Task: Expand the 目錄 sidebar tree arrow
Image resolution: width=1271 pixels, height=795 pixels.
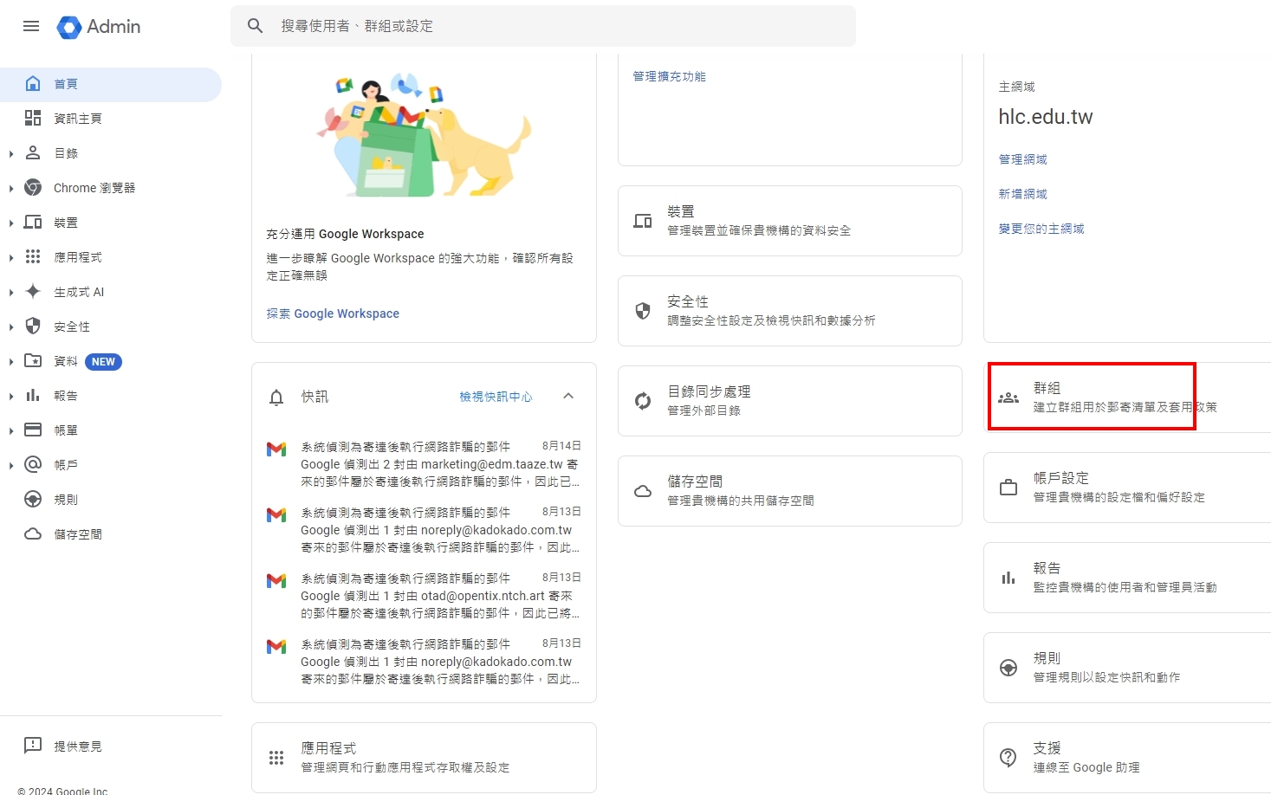Action: tap(11, 154)
